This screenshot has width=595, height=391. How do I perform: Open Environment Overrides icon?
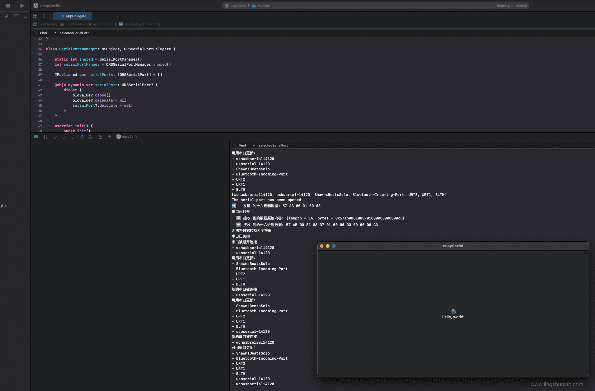100,137
